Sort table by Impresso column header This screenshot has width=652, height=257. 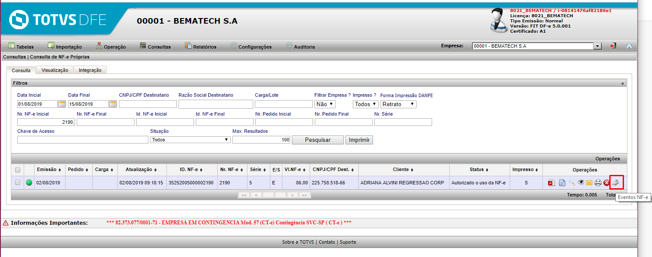coord(526,170)
